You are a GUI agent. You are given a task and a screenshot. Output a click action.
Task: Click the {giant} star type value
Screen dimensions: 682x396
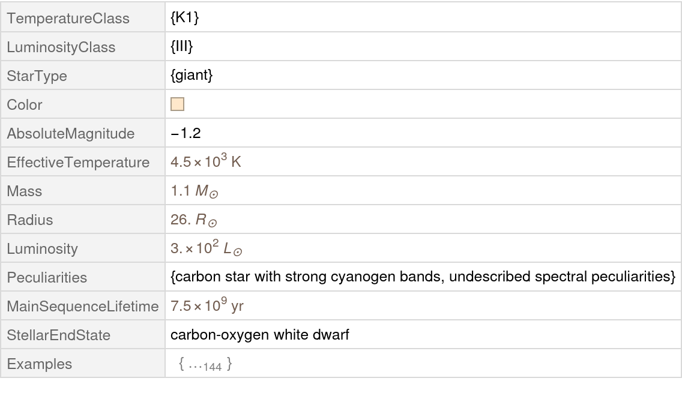tap(192, 76)
